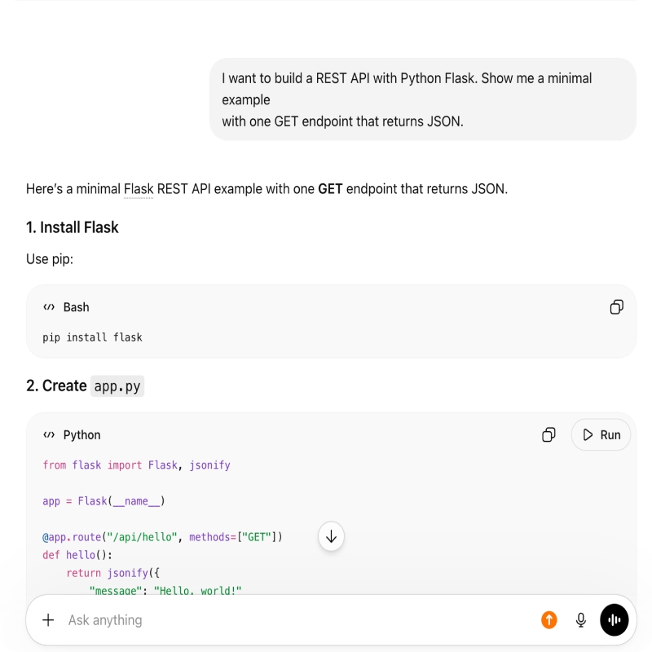Copy the Bash code block
This screenshot has height=652, width=652.
point(616,307)
